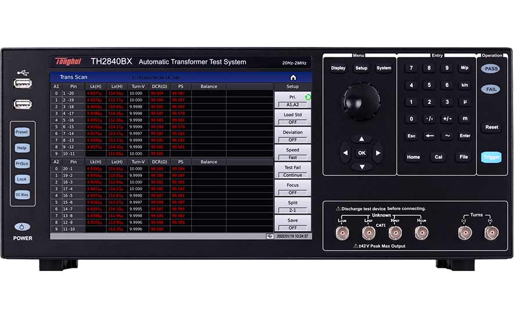Select pin row "20 -1" in table A2
The height and width of the screenshot is (318, 514).
click(162, 169)
